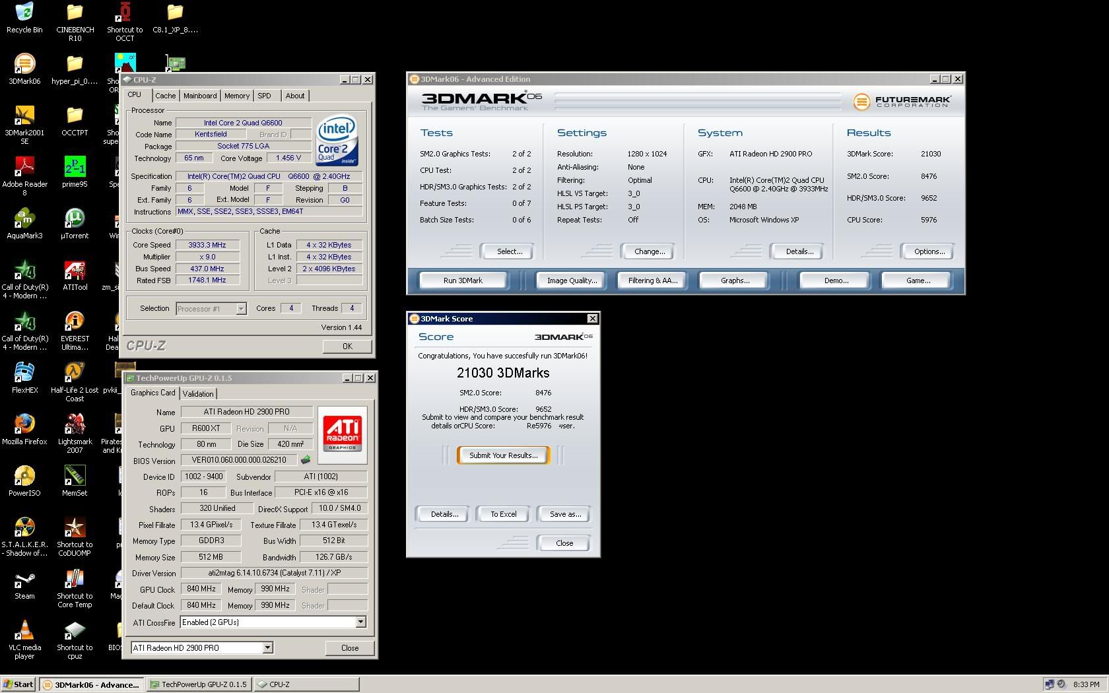Launch the Shortcut to CoDUOMP icon
The width and height of the screenshot is (1109, 693).
(75, 537)
